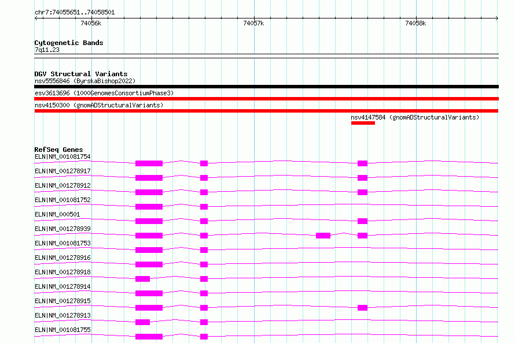
Task: Click the short red nsv4147584 variant bar
Action: click(x=363, y=123)
